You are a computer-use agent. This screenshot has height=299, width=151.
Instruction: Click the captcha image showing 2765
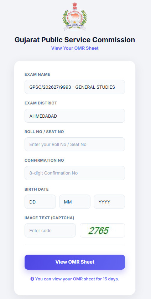click(102, 230)
